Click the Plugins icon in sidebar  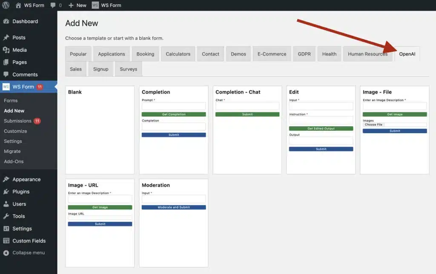pos(6,192)
